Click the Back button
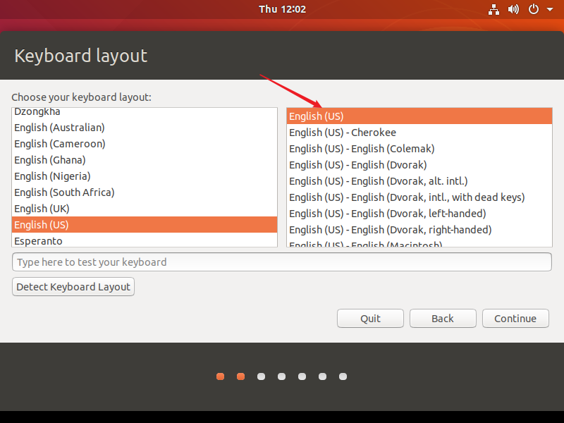The height and width of the screenshot is (423, 564). point(443,319)
